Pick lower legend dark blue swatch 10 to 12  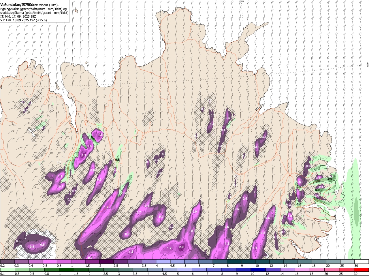(x=258, y=270)
